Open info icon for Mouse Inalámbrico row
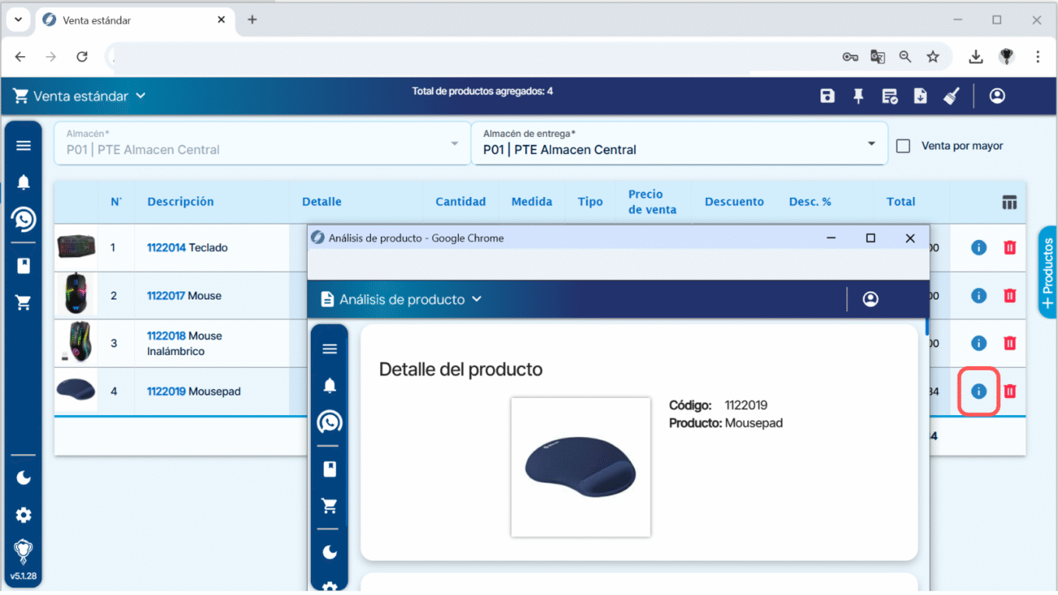The height and width of the screenshot is (595, 1058). tap(978, 343)
